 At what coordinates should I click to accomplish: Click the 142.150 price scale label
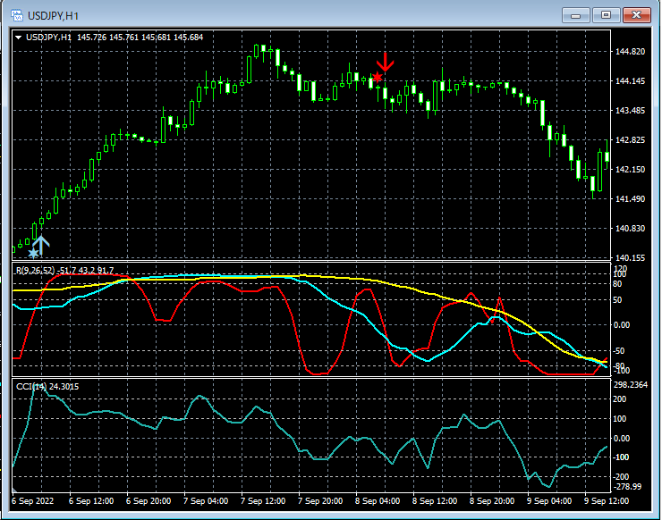tap(632, 170)
